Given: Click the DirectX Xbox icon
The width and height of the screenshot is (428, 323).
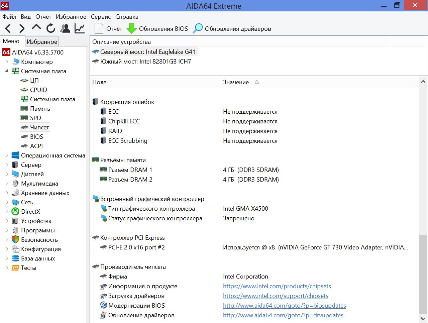Looking at the screenshot, I should point(16,212).
